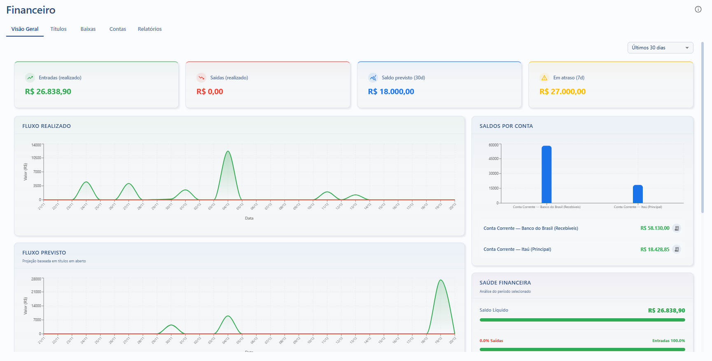
Task: Click the Entradas trending-up icon
Action: [30, 78]
